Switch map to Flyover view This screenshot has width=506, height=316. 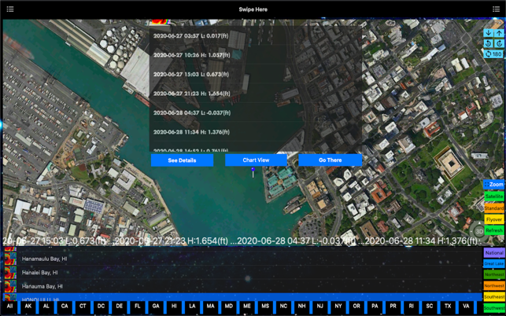[x=494, y=219]
